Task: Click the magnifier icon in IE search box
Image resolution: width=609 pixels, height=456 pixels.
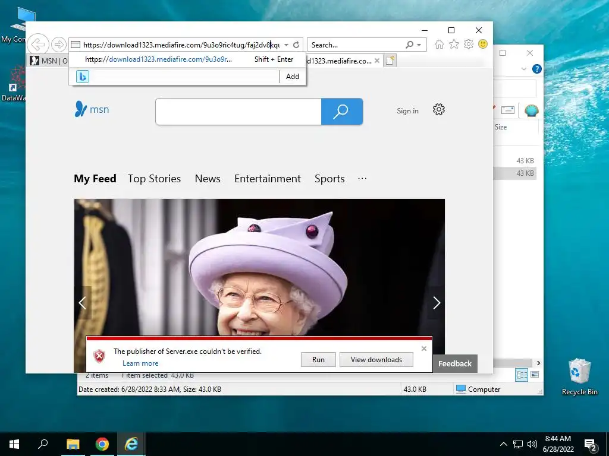Action: tap(409, 45)
